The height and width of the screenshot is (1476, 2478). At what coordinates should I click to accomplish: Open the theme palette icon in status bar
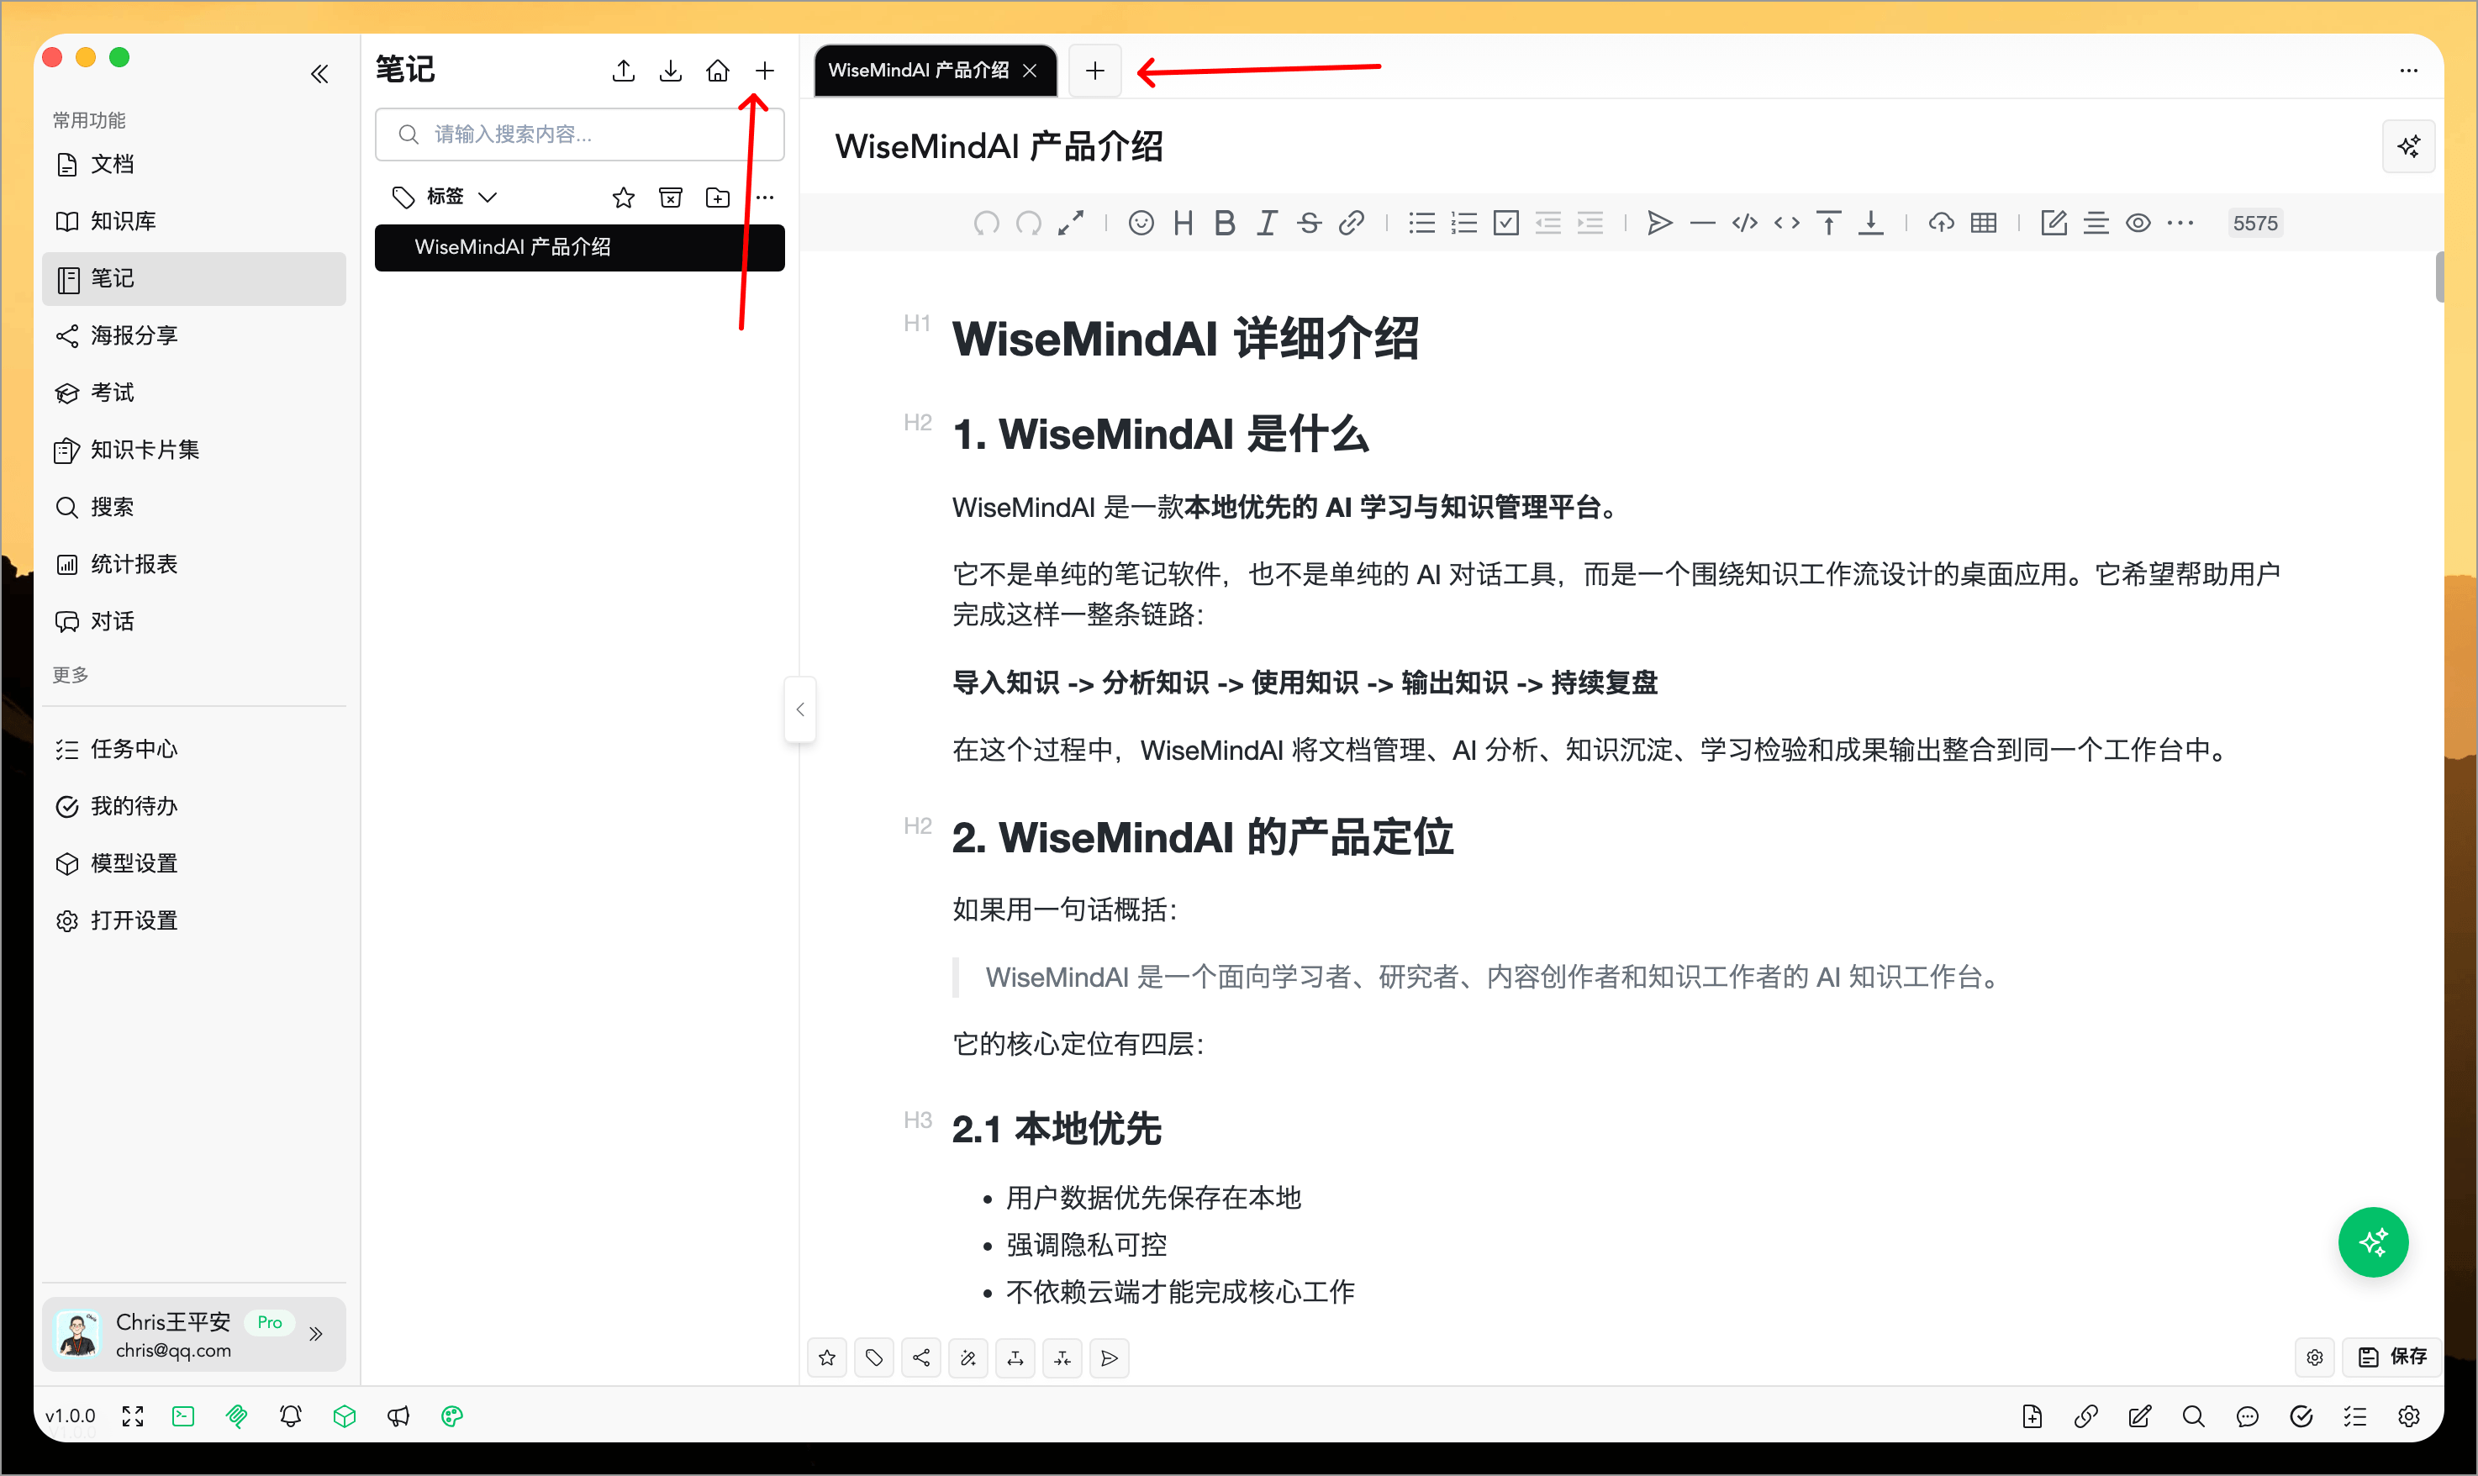[452, 1416]
